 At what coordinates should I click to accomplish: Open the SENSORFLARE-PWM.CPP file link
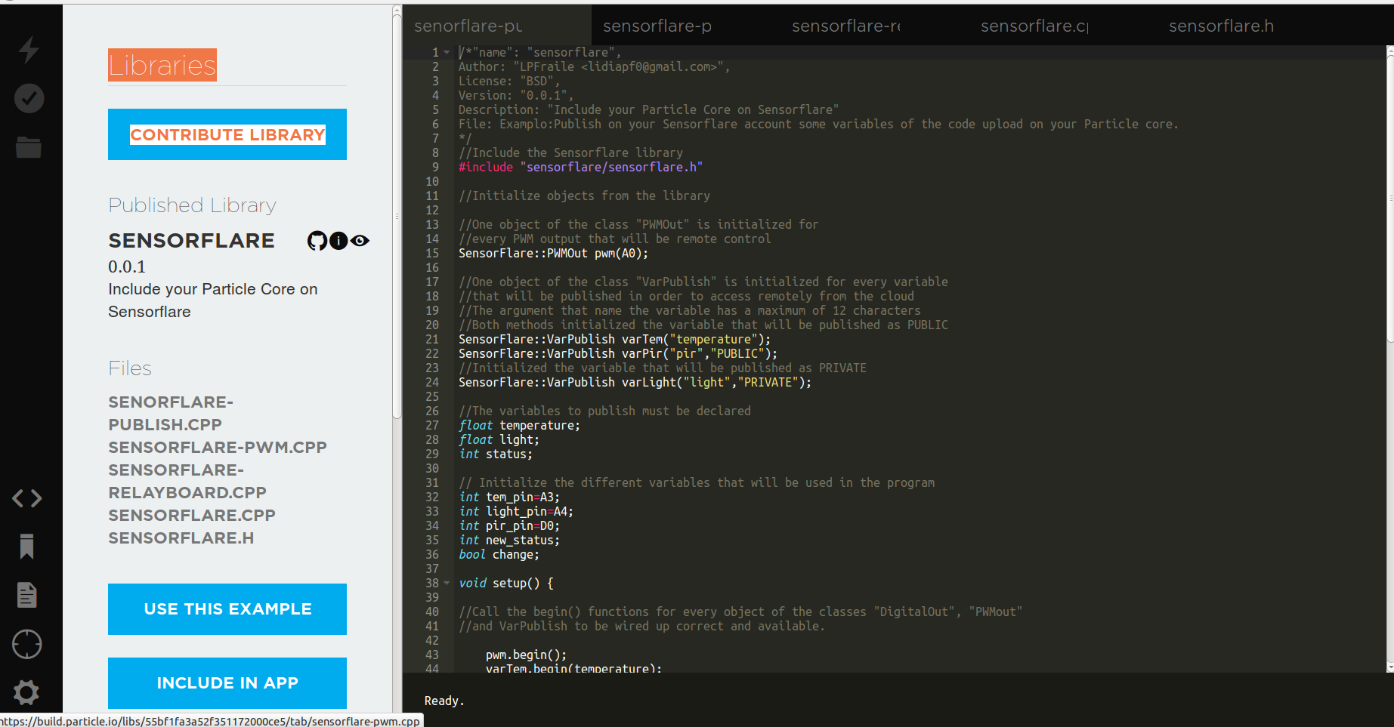click(218, 448)
